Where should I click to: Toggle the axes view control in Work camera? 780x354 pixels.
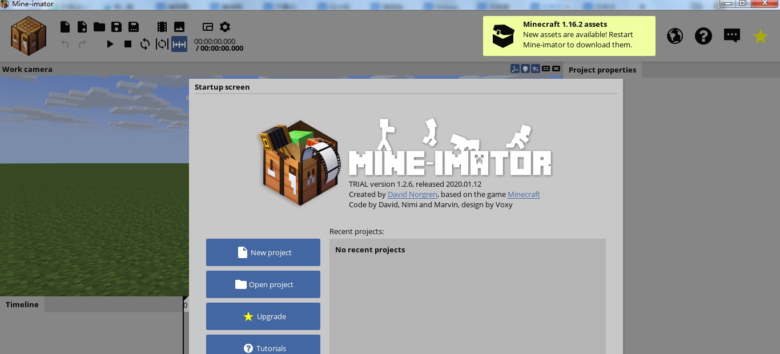pyautogui.click(x=515, y=69)
